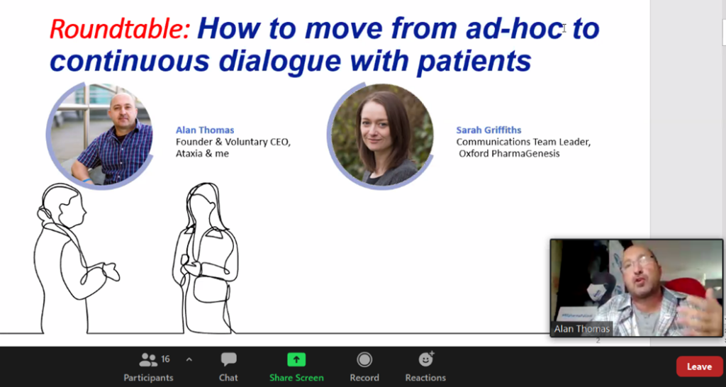Click Sarah Griffiths's circular slide photo
The width and height of the screenshot is (726, 387).
click(381, 136)
